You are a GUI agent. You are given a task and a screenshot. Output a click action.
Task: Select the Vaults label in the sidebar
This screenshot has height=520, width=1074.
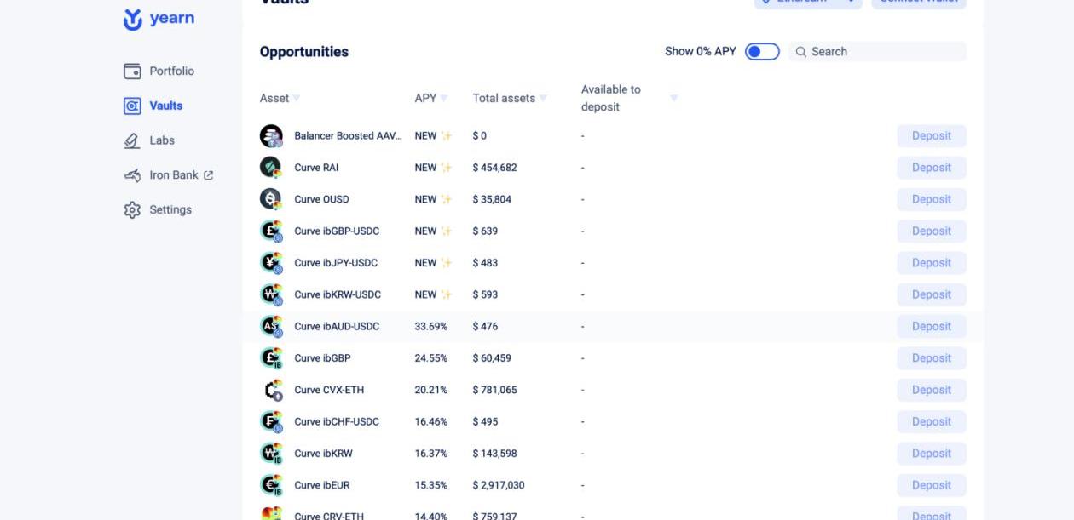[166, 106]
